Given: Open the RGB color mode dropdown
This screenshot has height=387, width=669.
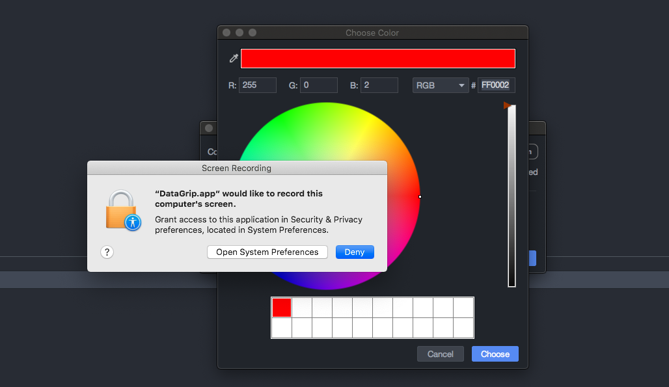Looking at the screenshot, I should click(x=441, y=85).
